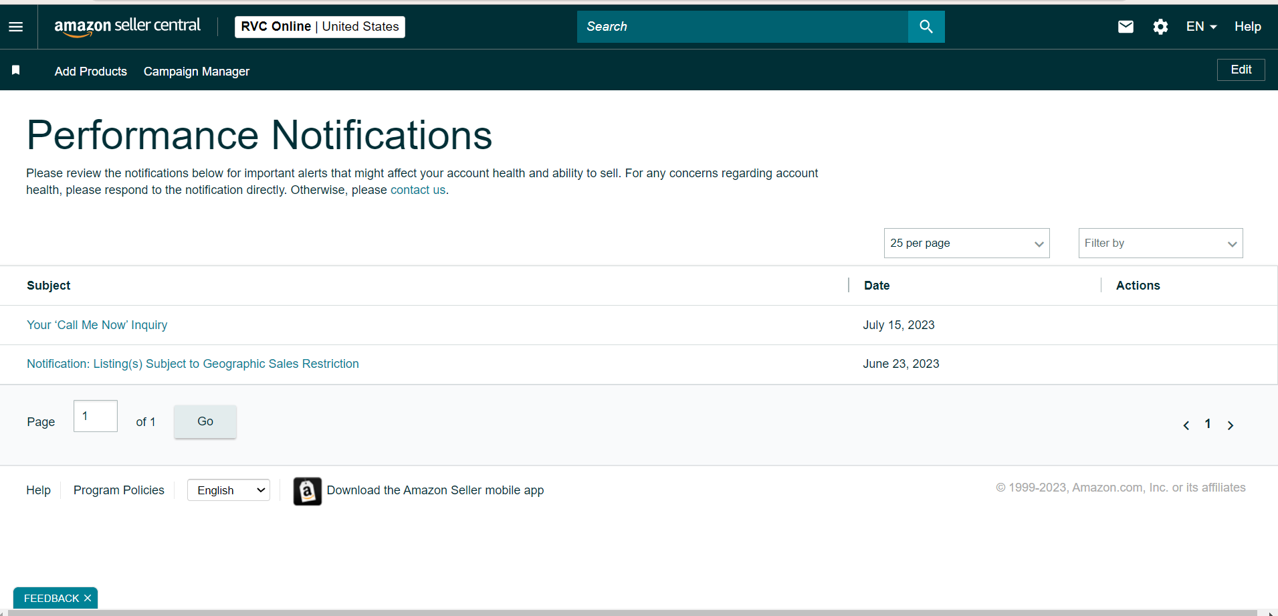Open the Geographic Sales Restriction notification
The width and height of the screenshot is (1278, 616).
tap(193, 364)
